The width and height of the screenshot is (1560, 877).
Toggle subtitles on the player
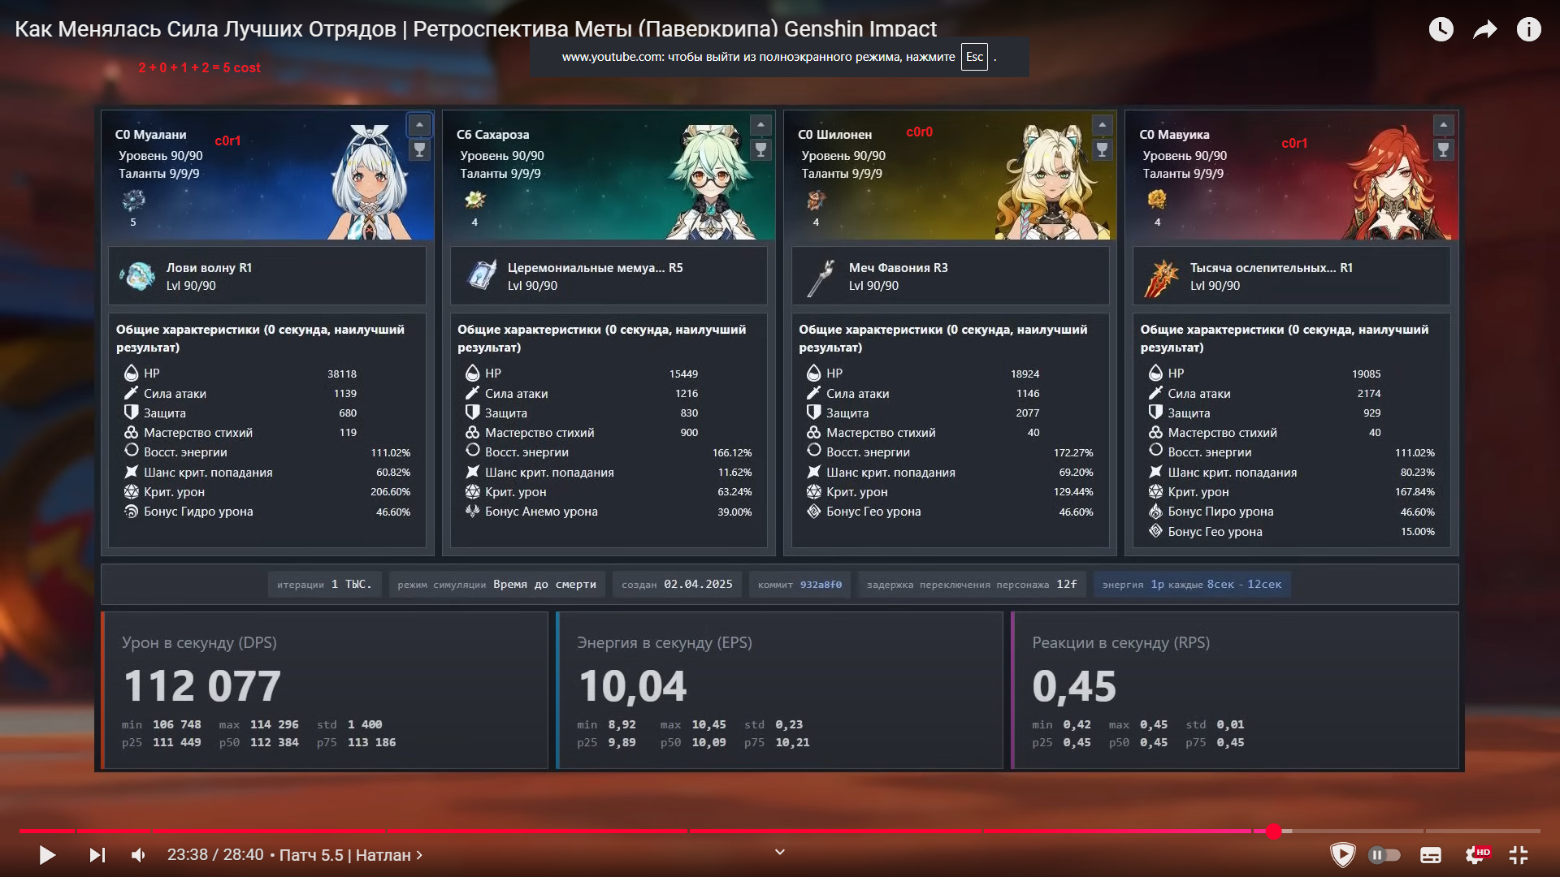tap(1431, 855)
